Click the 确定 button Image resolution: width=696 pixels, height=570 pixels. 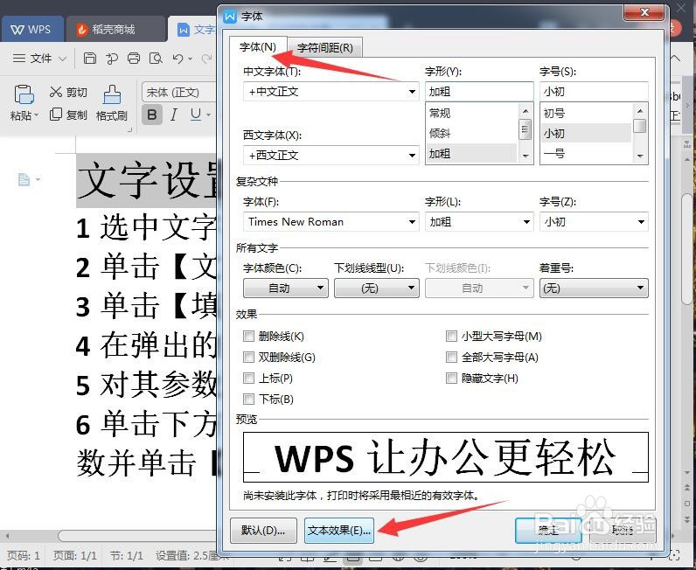coord(548,531)
